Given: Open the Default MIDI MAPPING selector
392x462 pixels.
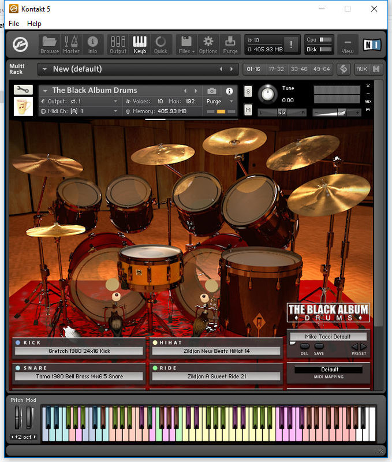Looking at the screenshot, I should tap(328, 370).
